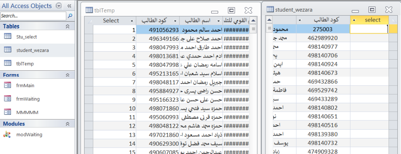
Task: Click scroll up arrow in tblTemp scrollbar
Action: click(253, 21)
